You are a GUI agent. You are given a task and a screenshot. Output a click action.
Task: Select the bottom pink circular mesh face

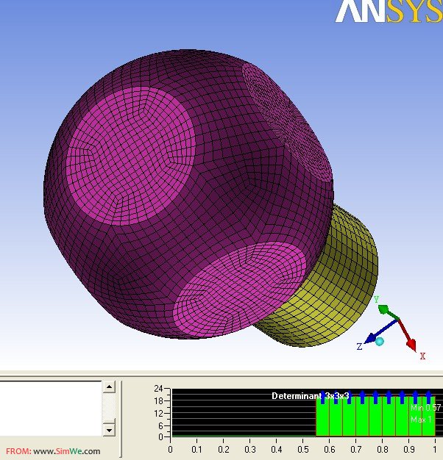pos(239,287)
